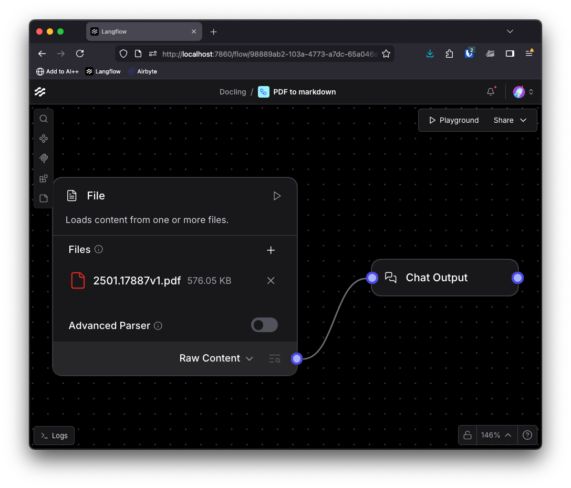Select the Docling breadcrumb link

(233, 91)
